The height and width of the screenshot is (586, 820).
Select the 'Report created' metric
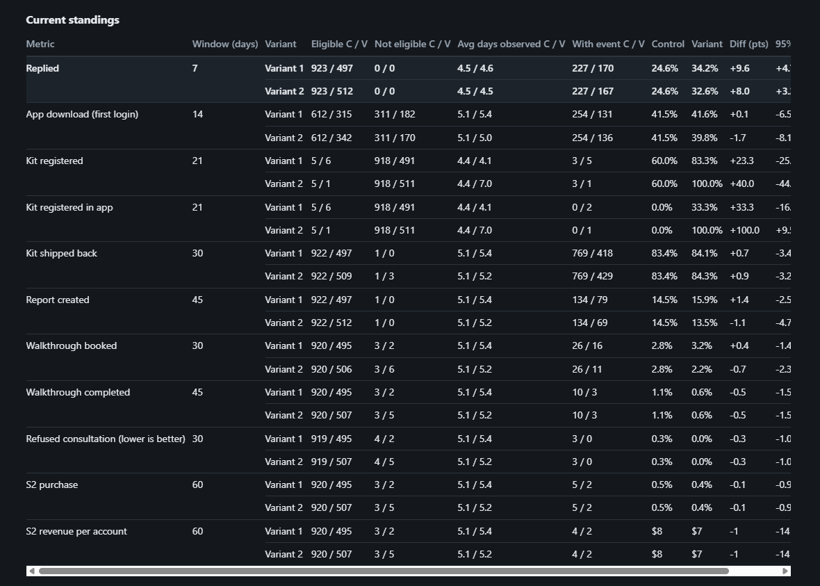(x=58, y=300)
